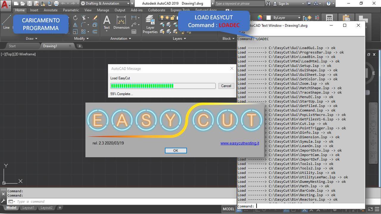Close the AutoCAD Message dialog

coord(232,68)
